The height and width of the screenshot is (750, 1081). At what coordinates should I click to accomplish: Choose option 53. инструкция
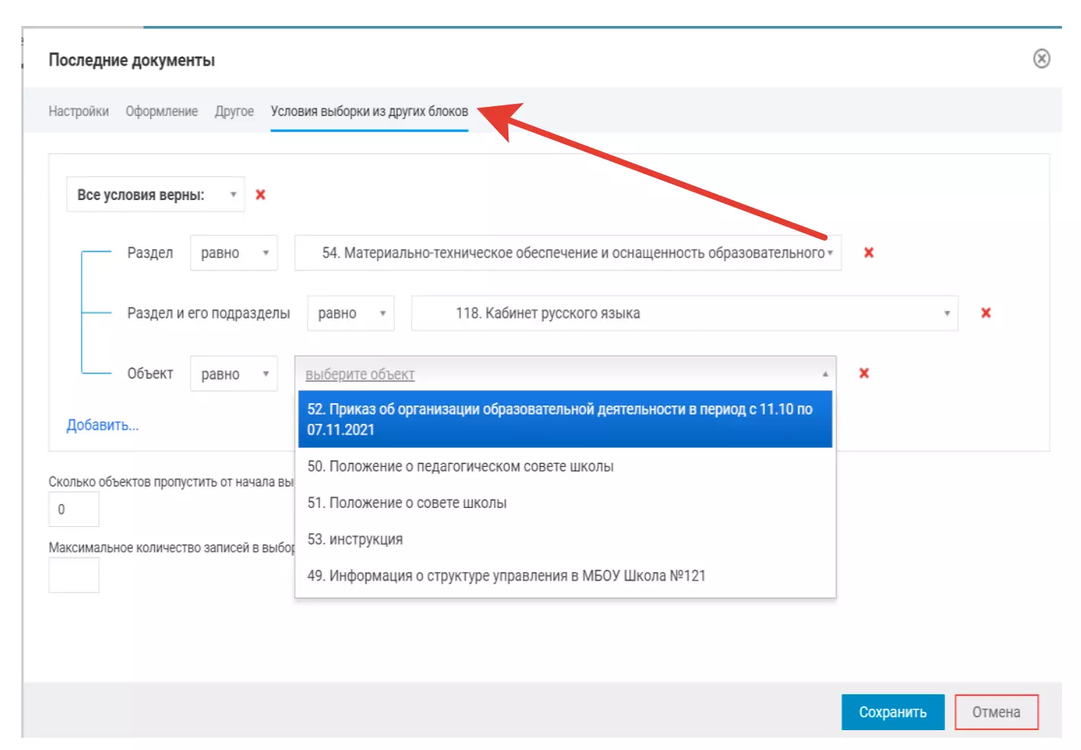565,539
